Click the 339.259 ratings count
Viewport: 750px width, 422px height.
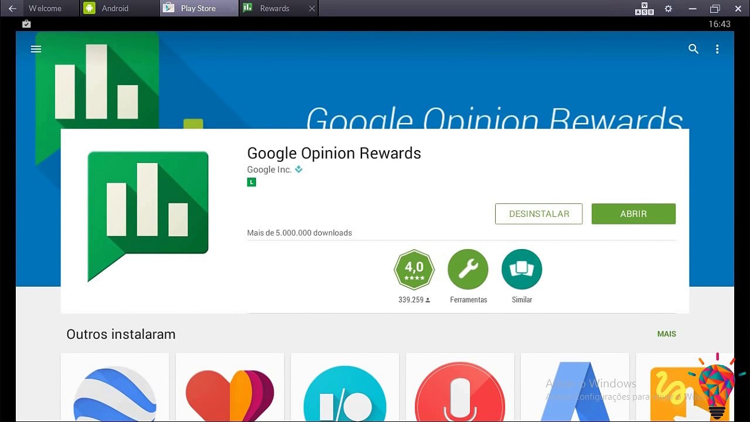(414, 300)
